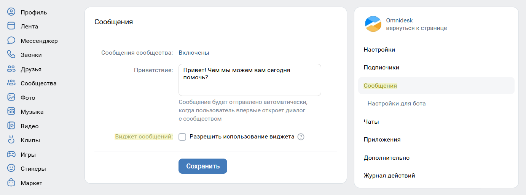526x195 pixels.
Task: Open the Market bag icon
Action: pyautogui.click(x=11, y=183)
